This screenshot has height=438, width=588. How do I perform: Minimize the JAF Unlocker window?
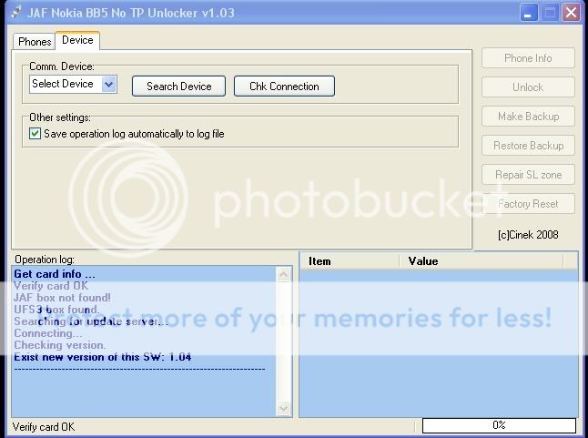pyautogui.click(x=529, y=13)
